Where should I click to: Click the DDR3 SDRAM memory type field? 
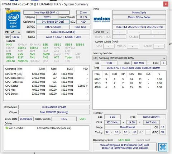(151, 117)
